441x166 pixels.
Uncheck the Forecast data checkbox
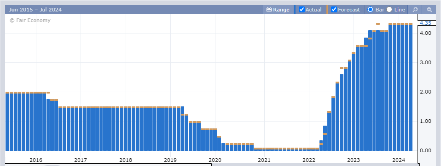point(334,10)
